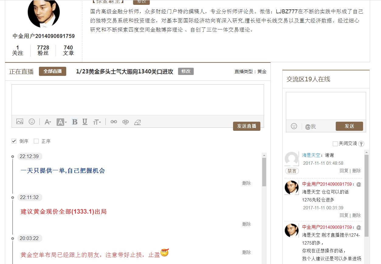
Task: Click the help question mark icon
Action: [x=361, y=144]
